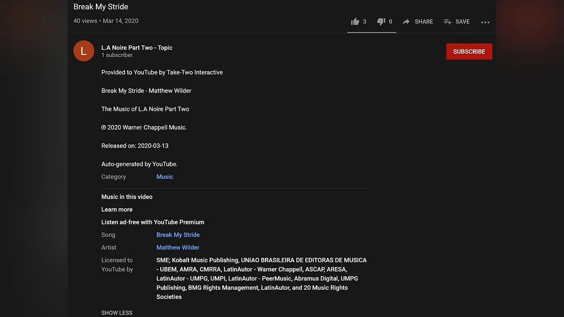Open the L channel avatar
Screen dimensions: 564x317
[x=84, y=51]
